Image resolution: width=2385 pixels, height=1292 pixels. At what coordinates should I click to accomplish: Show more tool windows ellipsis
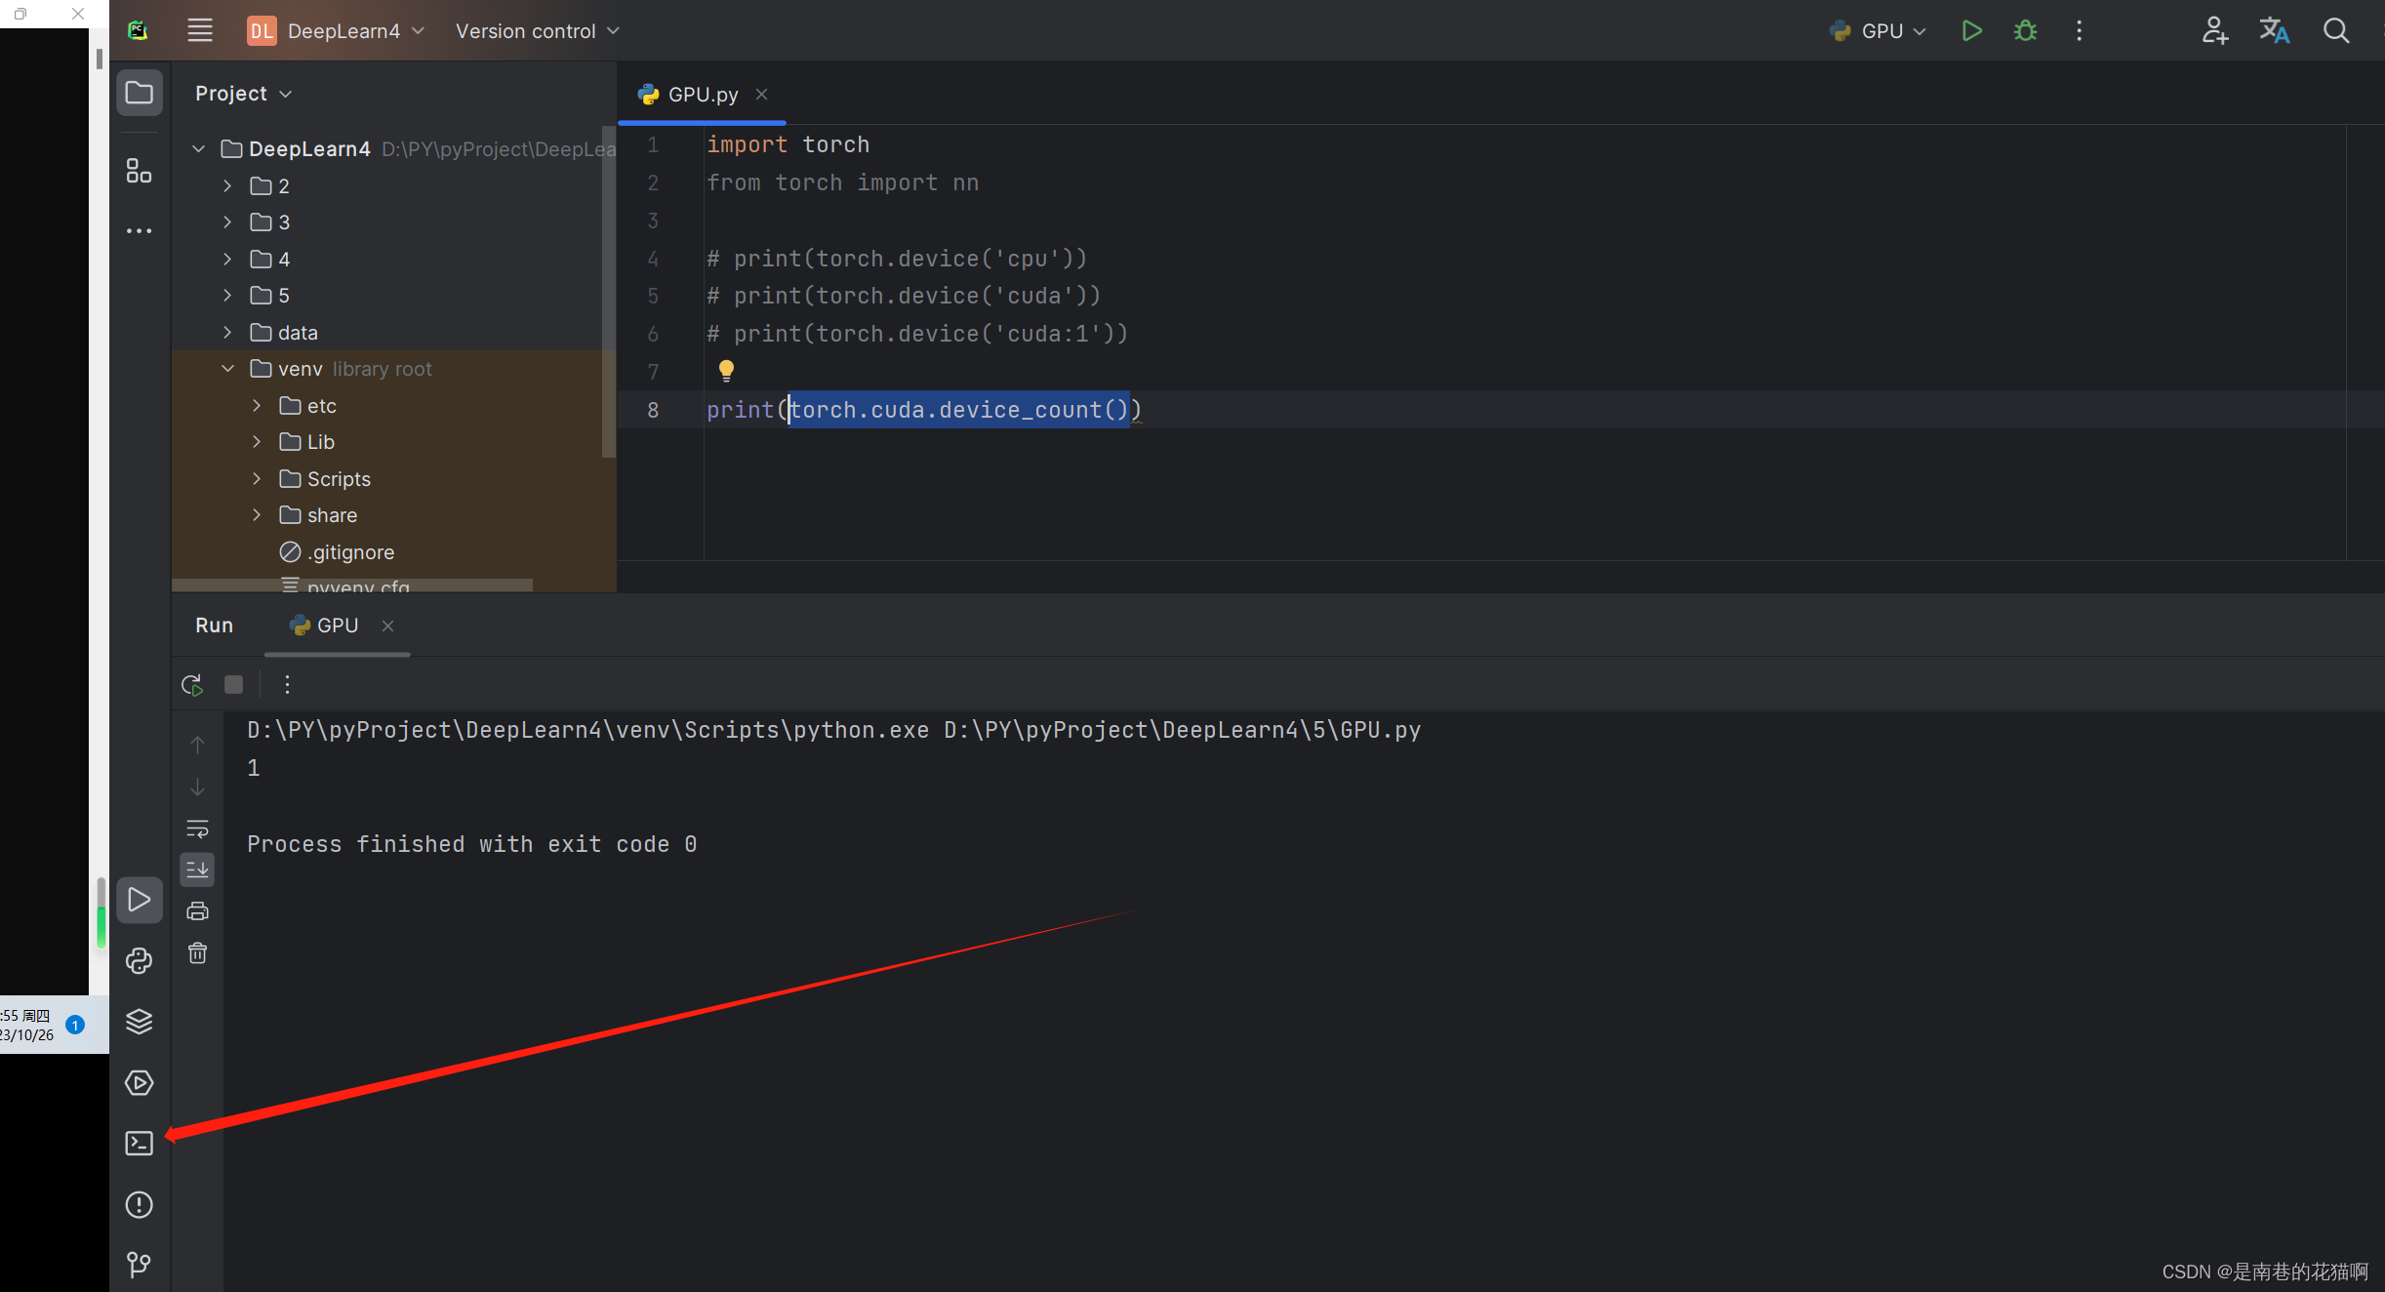[140, 231]
